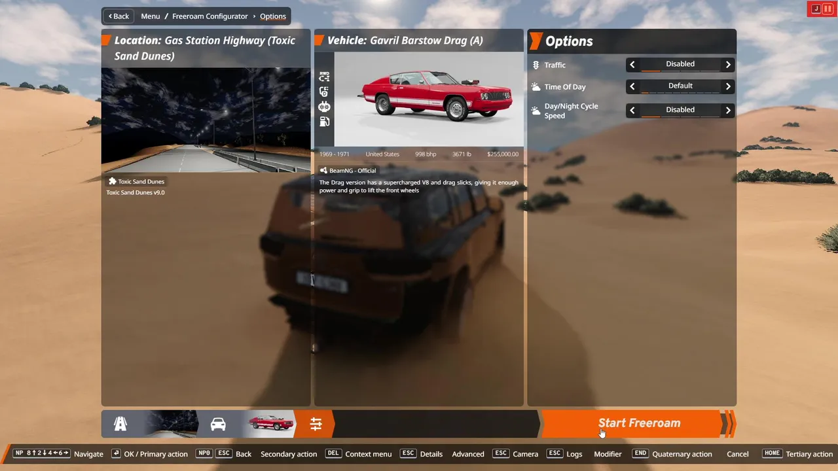The height and width of the screenshot is (471, 838).
Task: Go to Freeroam Configurator breadcrumb
Action: click(x=209, y=16)
